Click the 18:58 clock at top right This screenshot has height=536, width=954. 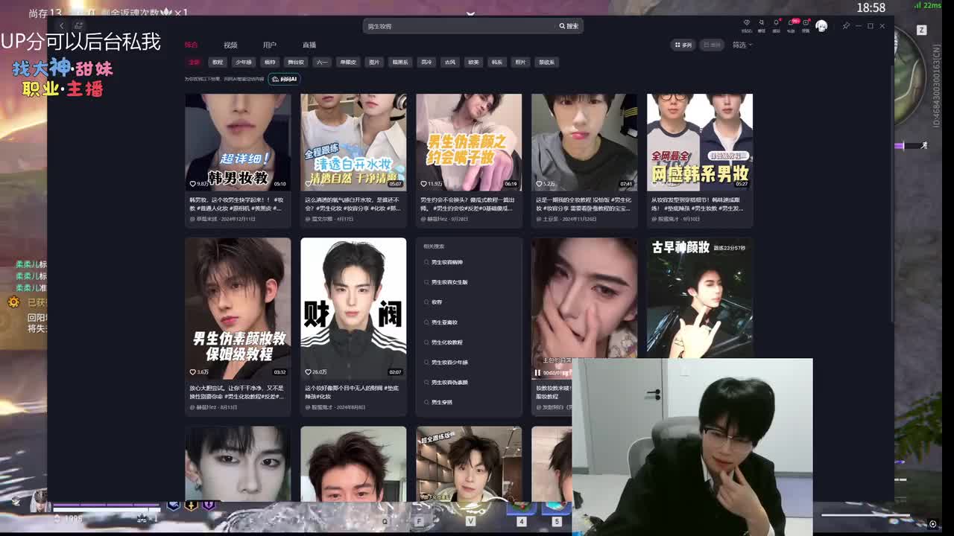click(x=871, y=7)
